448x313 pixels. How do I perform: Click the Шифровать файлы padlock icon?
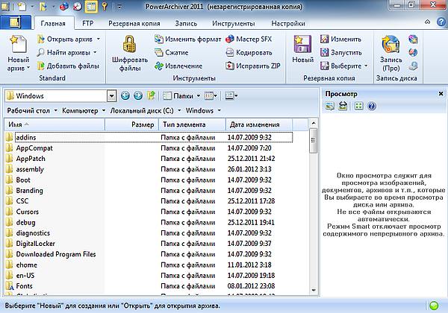[x=130, y=44]
